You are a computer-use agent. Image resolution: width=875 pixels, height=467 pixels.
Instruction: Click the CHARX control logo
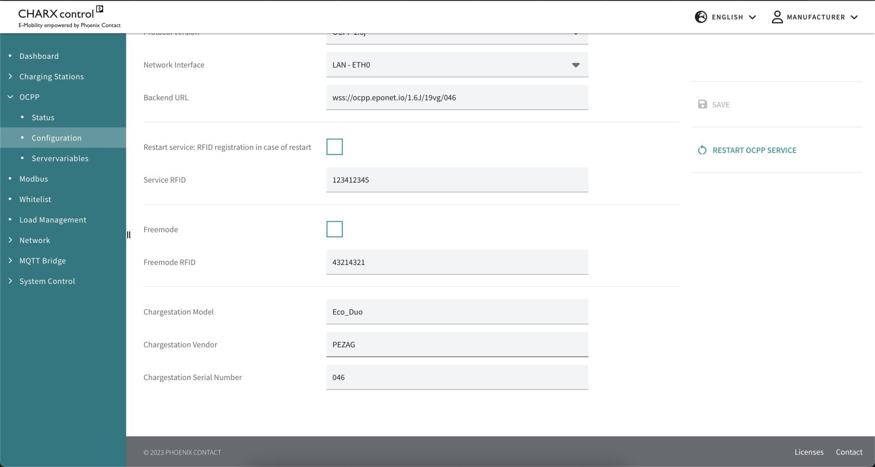tap(69, 17)
